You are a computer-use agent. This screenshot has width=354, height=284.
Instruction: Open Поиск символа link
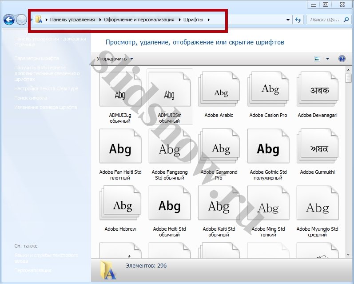point(31,98)
